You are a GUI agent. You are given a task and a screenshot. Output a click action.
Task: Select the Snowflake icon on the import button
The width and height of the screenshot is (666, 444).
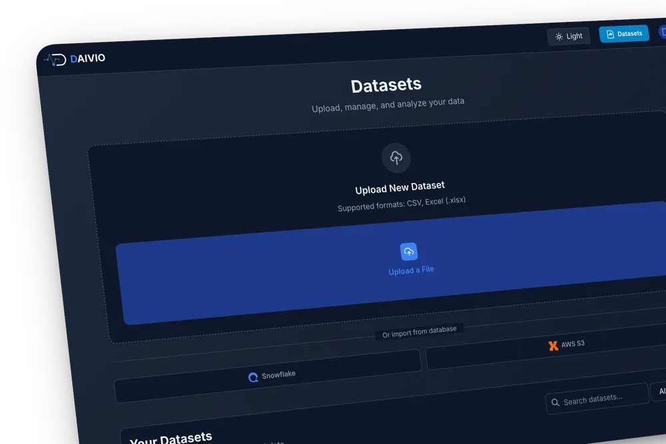click(252, 377)
